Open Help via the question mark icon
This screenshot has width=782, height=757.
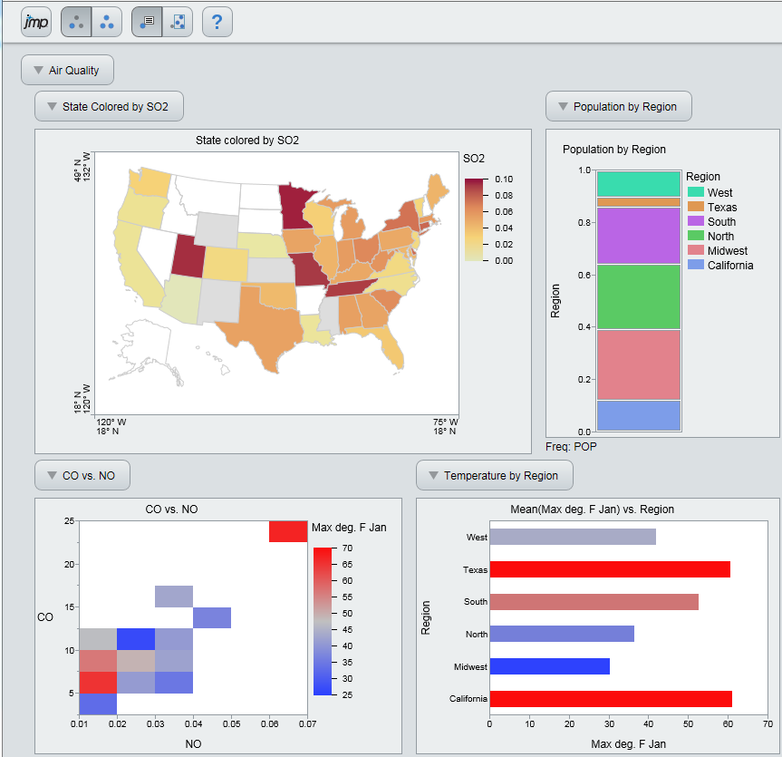pyautogui.click(x=217, y=22)
